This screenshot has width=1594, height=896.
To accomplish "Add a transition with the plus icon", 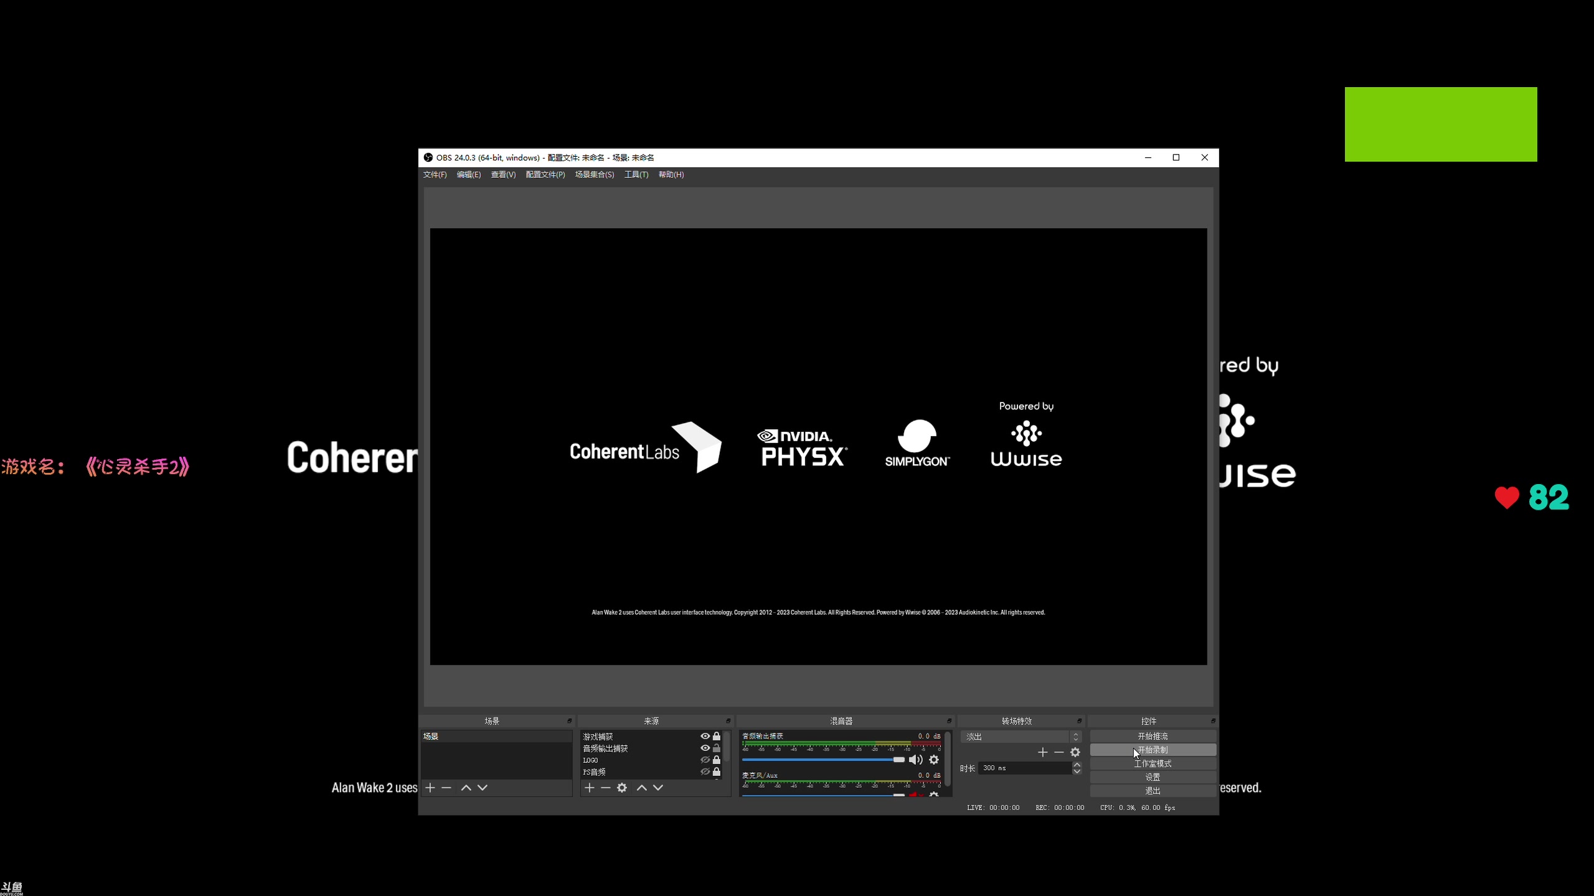I will pos(1043,752).
